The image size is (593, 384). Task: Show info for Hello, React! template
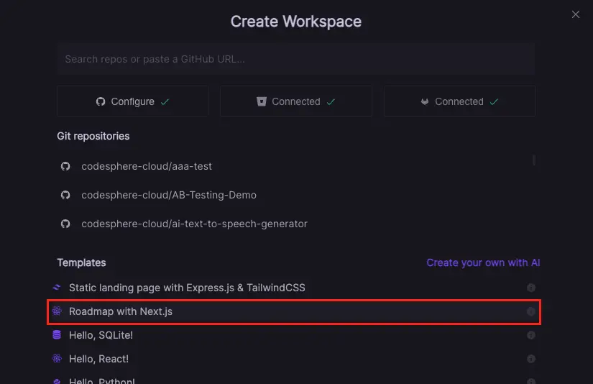click(530, 359)
